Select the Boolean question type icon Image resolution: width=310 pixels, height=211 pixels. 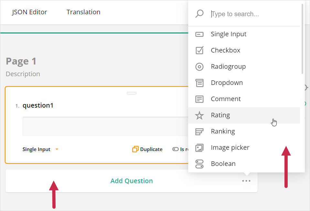point(200,164)
